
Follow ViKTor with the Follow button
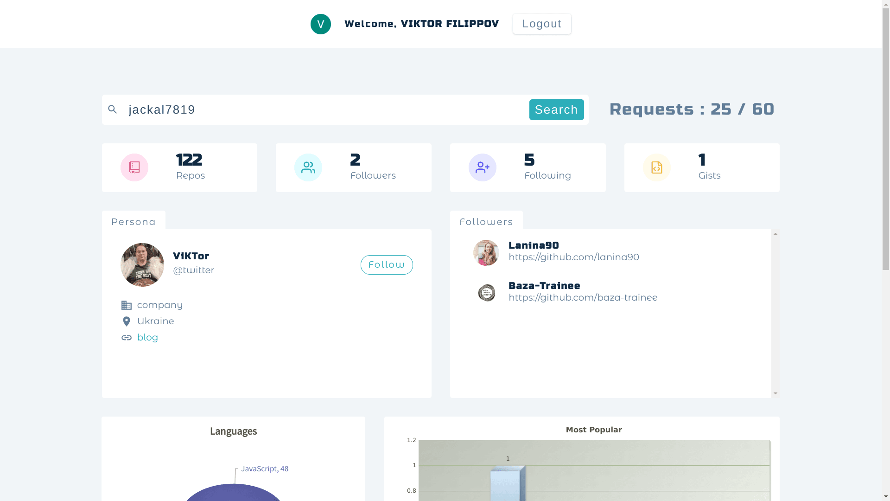coord(387,265)
